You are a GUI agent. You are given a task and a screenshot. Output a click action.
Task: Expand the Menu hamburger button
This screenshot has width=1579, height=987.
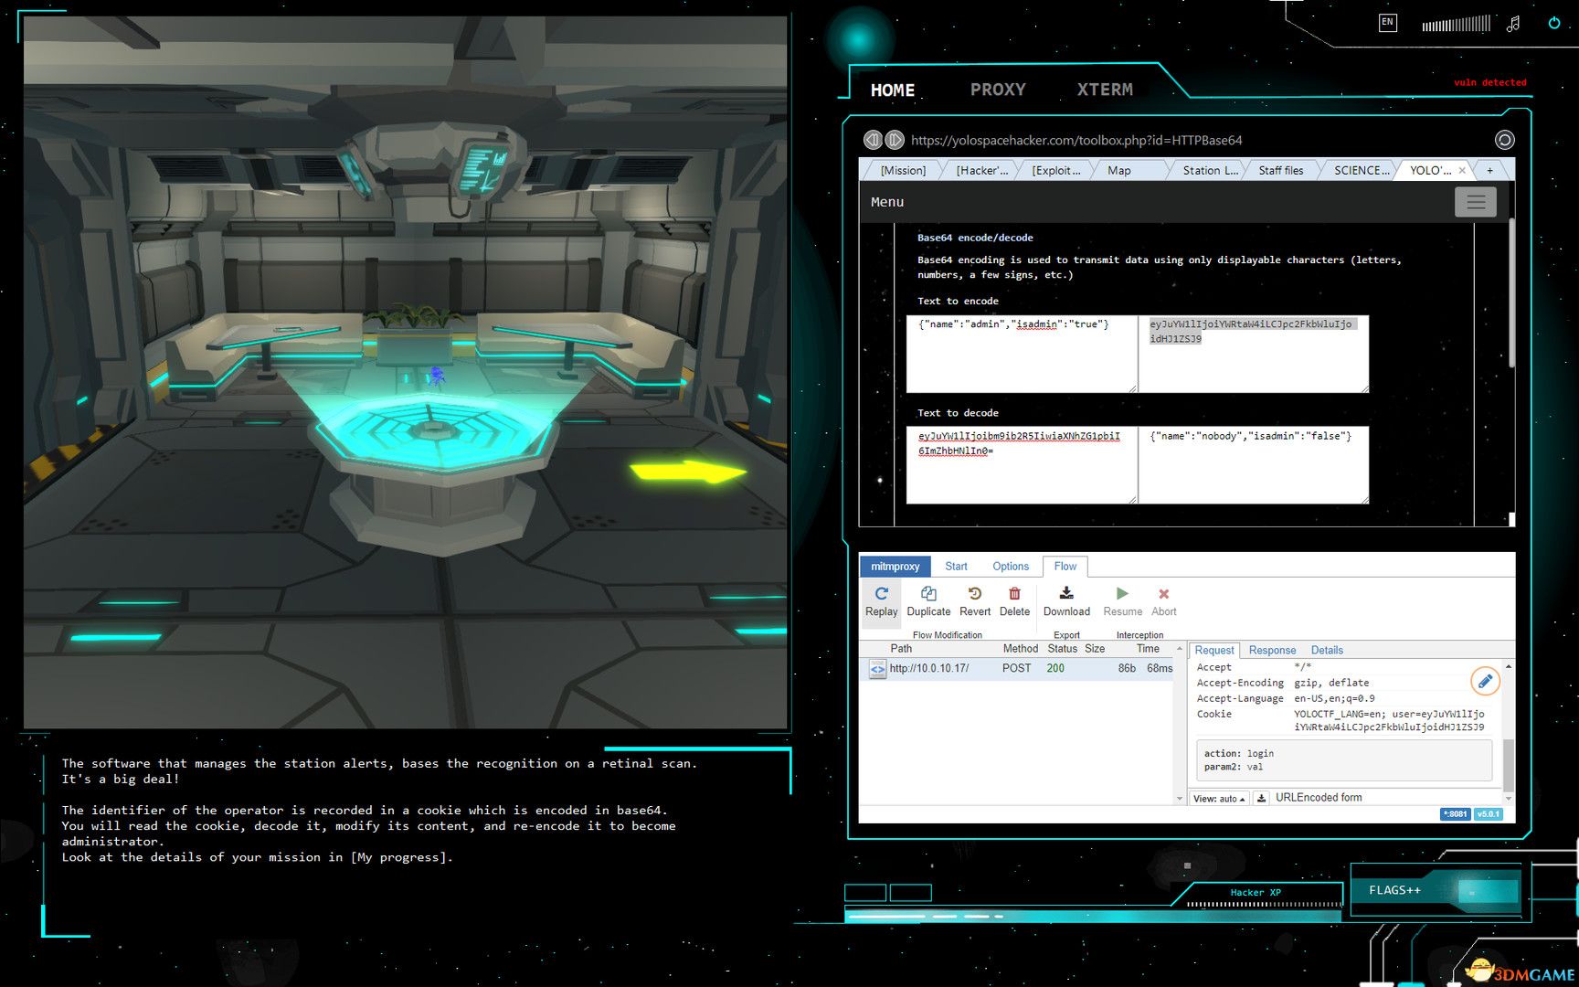click(1475, 202)
